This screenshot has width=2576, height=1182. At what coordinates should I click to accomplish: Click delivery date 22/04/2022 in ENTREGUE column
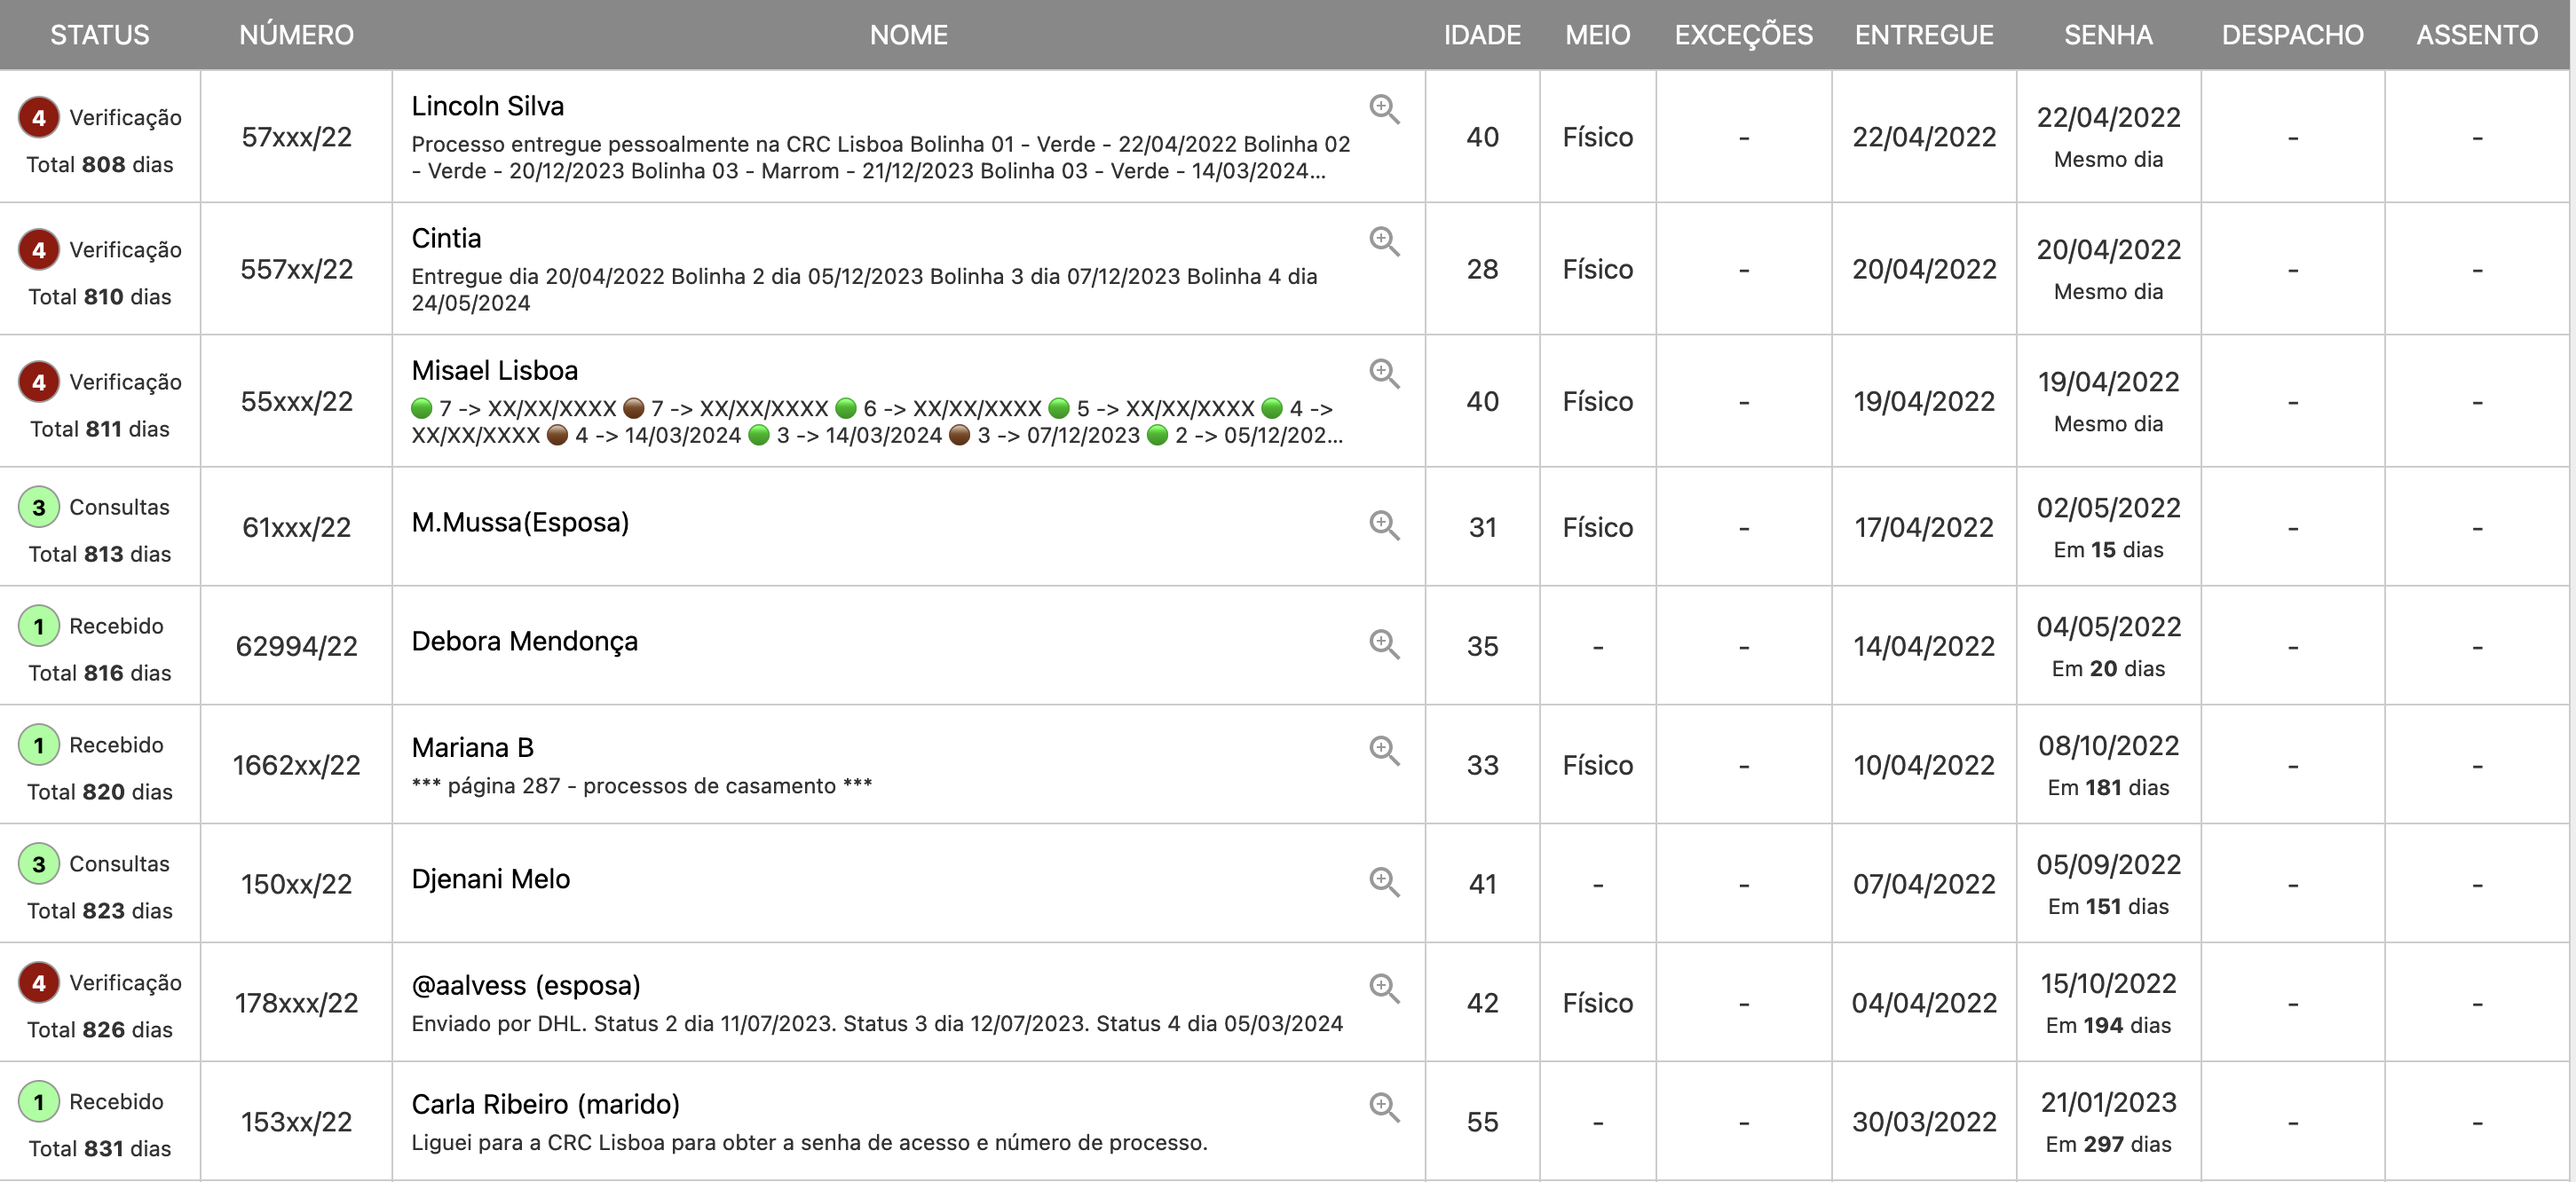1924,137
